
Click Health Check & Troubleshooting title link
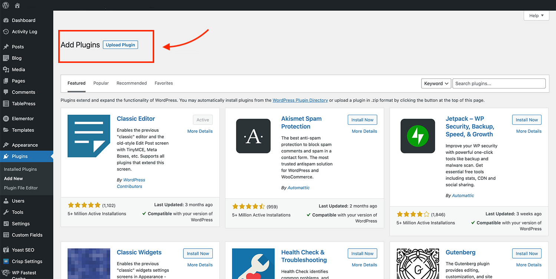pyautogui.click(x=304, y=256)
